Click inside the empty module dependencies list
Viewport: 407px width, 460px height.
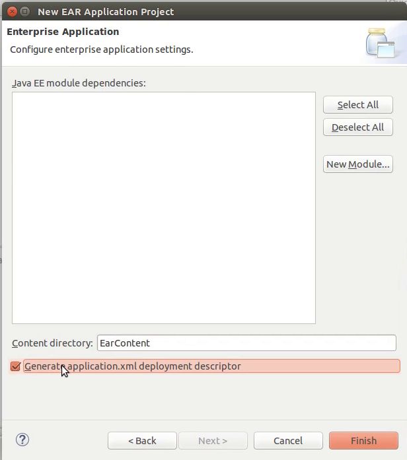[x=163, y=208]
